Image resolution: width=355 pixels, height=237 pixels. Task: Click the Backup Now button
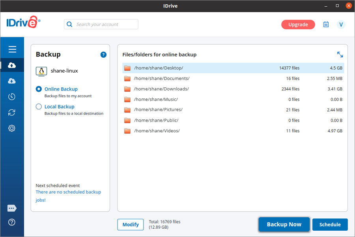(x=284, y=224)
